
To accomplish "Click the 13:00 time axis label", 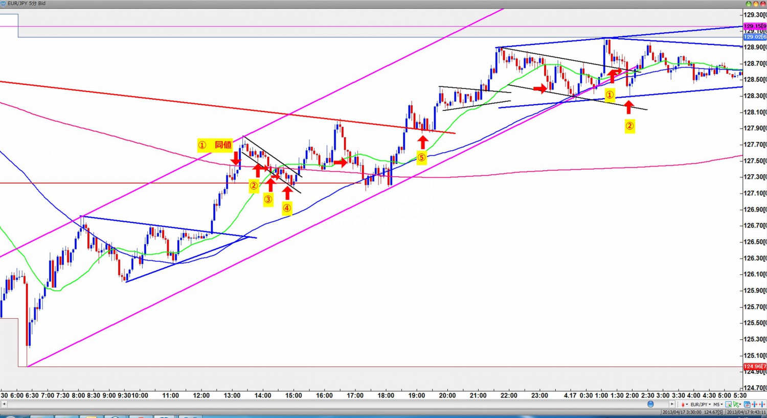I will pos(232,395).
